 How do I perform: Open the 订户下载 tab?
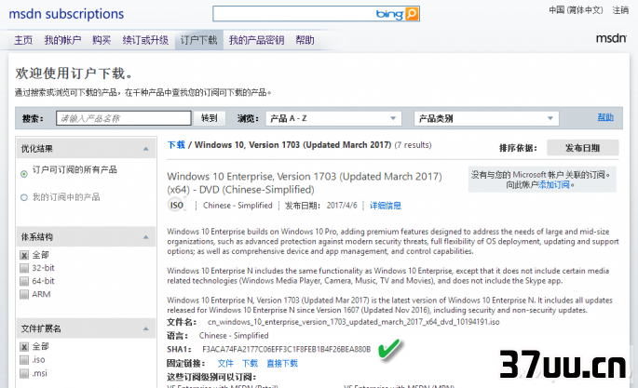[199, 40]
